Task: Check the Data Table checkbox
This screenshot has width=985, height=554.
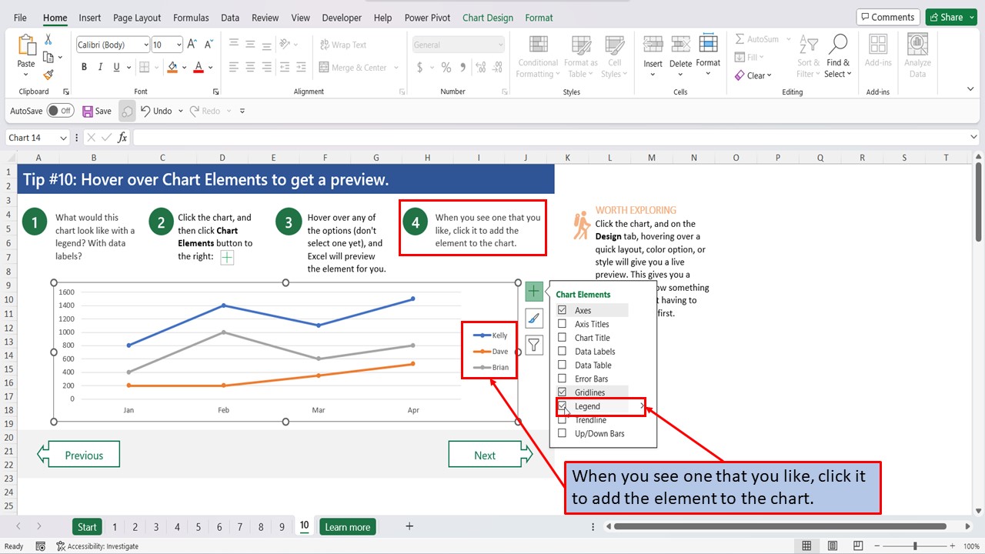Action: (562, 365)
